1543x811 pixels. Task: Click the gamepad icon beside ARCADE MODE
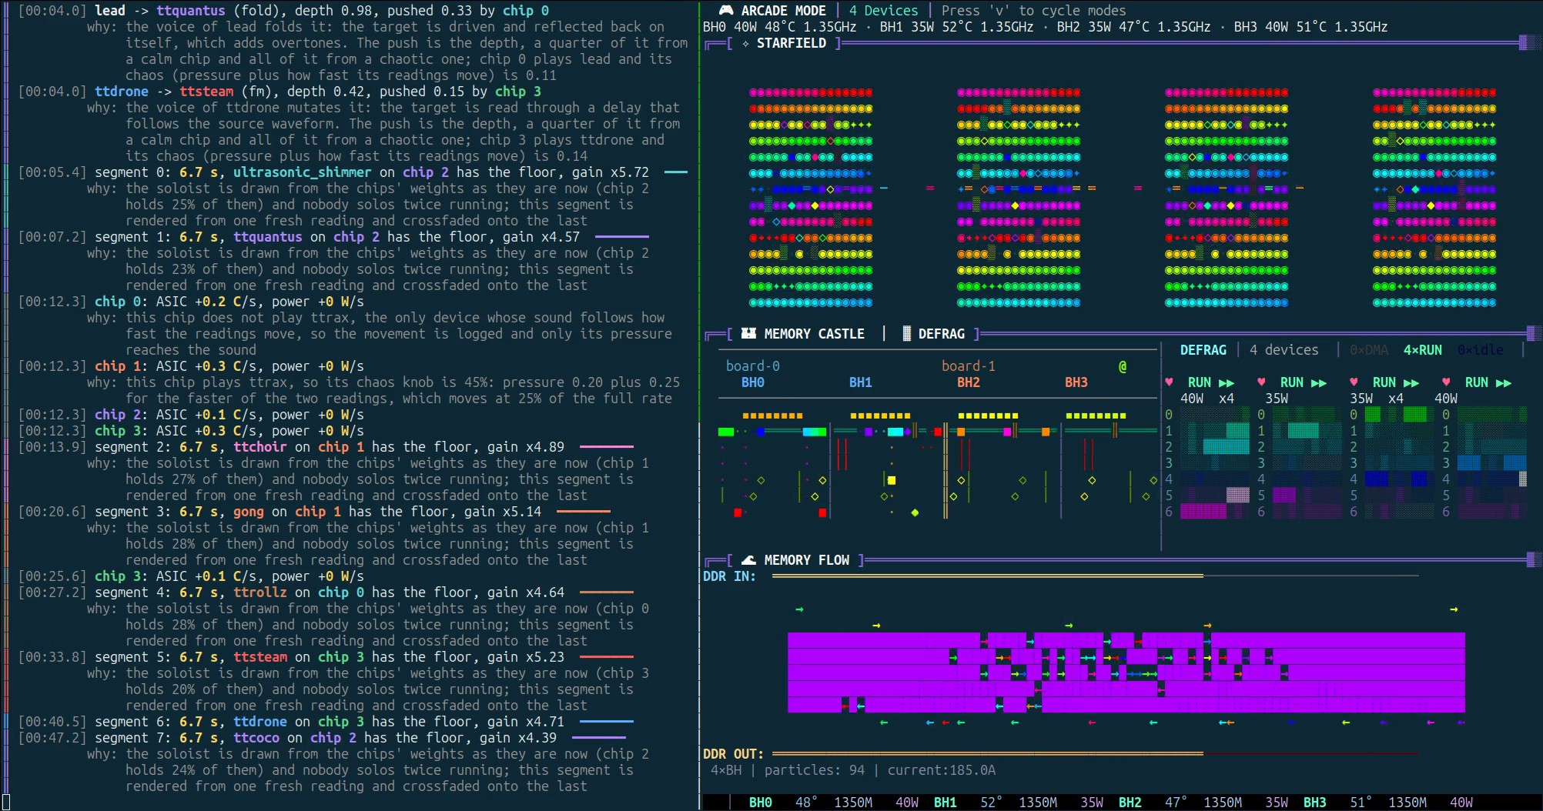coord(726,11)
